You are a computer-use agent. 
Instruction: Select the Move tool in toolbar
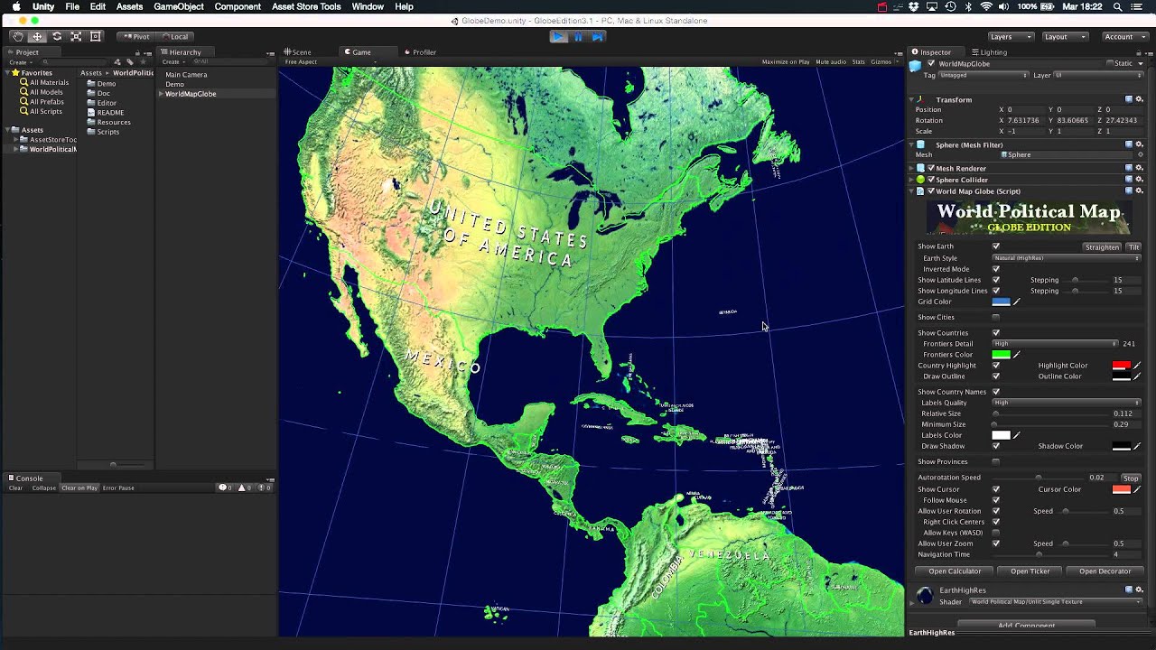[x=37, y=36]
